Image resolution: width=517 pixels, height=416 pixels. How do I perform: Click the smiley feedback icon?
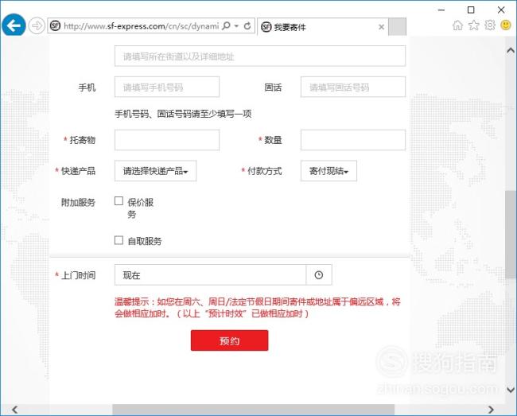(506, 25)
